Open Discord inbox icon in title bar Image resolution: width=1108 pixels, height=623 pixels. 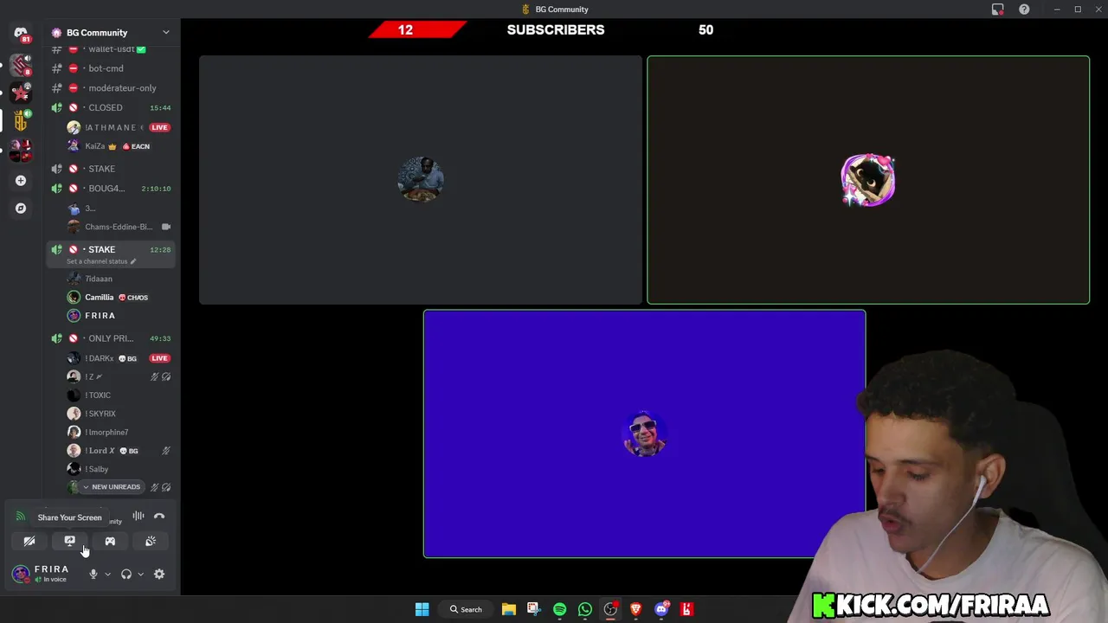point(998,10)
